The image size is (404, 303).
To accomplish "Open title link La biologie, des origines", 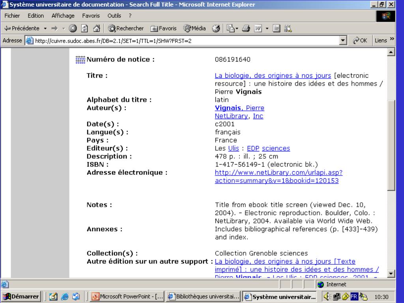I will point(273,76).
